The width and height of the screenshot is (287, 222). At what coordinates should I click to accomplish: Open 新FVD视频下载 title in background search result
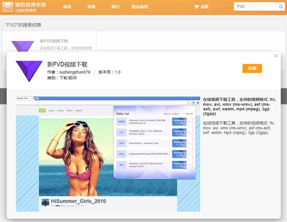pyautogui.click(x=54, y=41)
